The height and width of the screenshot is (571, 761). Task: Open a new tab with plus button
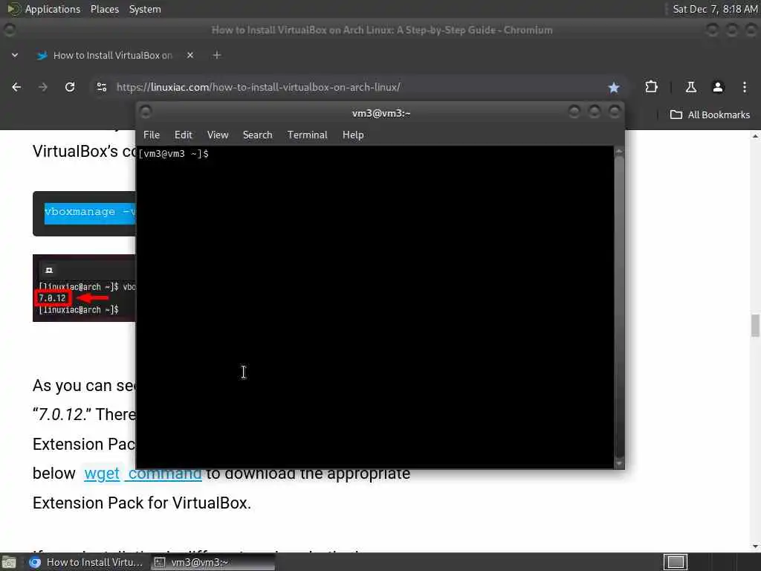217,55
